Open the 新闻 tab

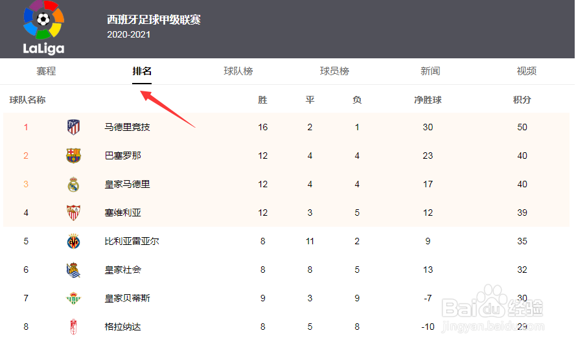click(x=430, y=71)
